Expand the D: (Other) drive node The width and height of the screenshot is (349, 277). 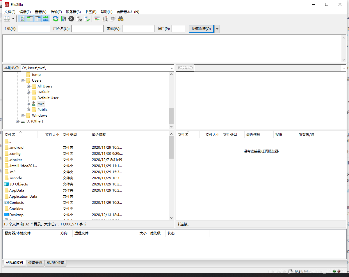click(17, 121)
